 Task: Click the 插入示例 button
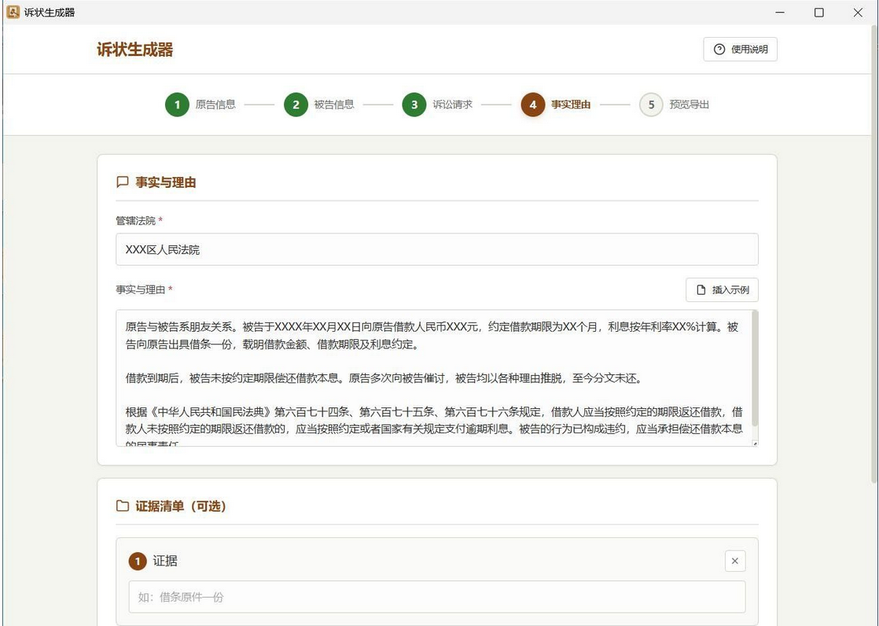722,290
